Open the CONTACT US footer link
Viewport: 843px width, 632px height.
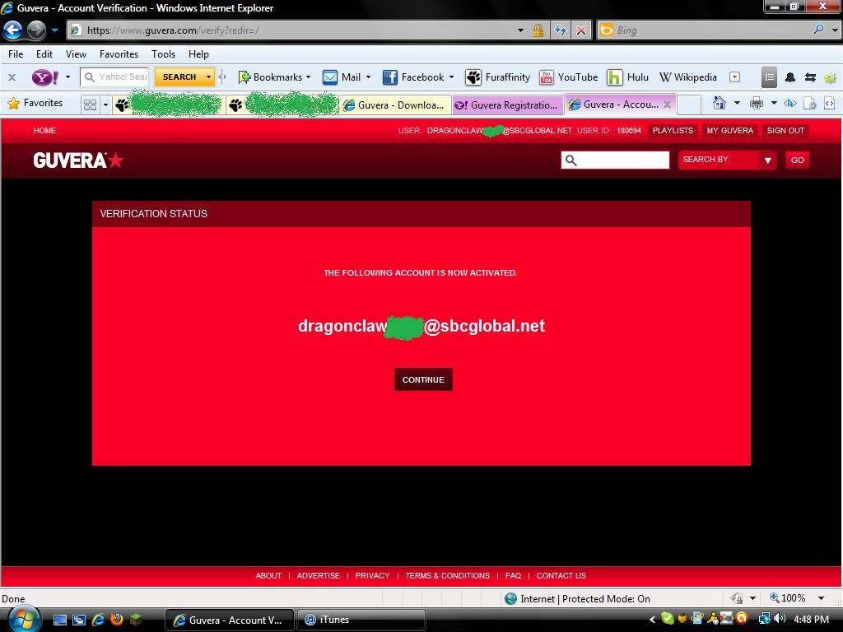561,575
